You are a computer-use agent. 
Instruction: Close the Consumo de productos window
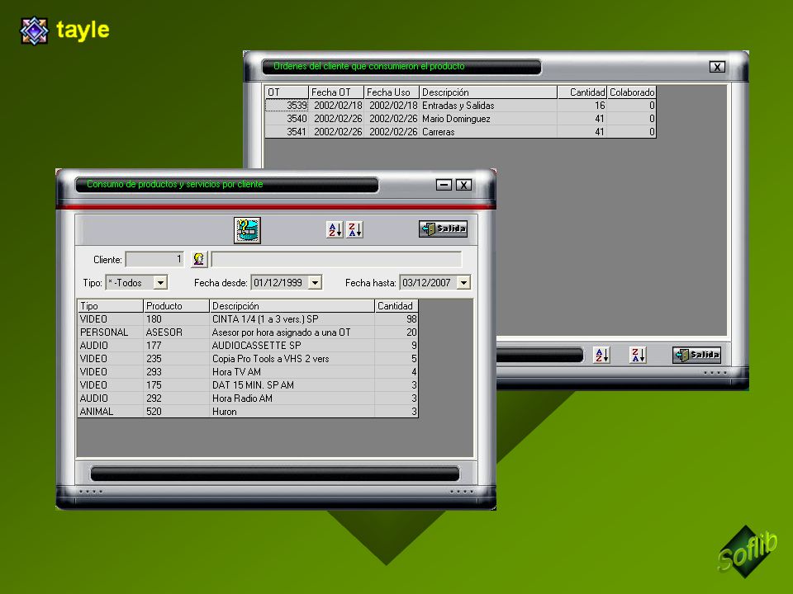tap(463, 185)
